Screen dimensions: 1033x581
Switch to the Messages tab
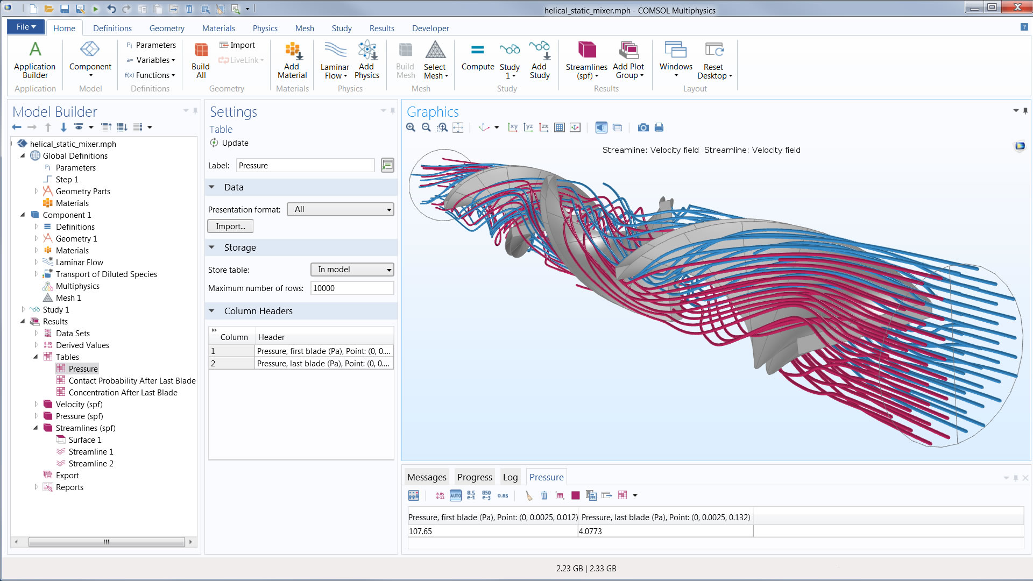tap(427, 477)
